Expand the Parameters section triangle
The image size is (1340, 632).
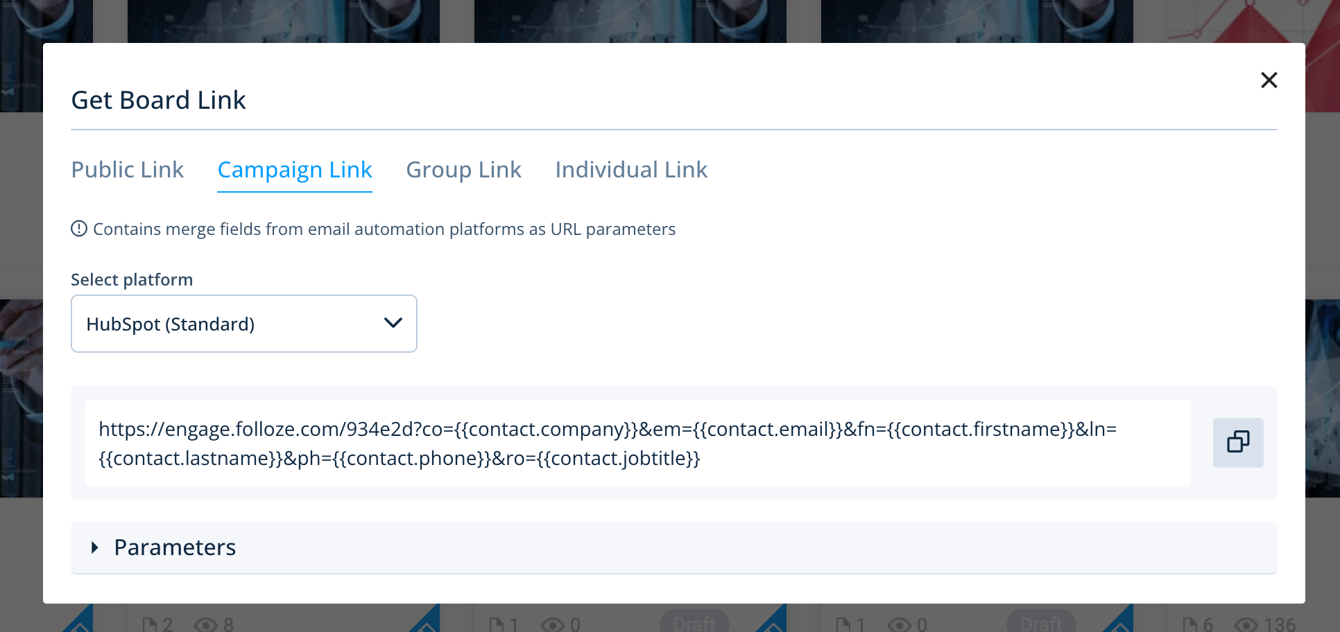click(95, 547)
